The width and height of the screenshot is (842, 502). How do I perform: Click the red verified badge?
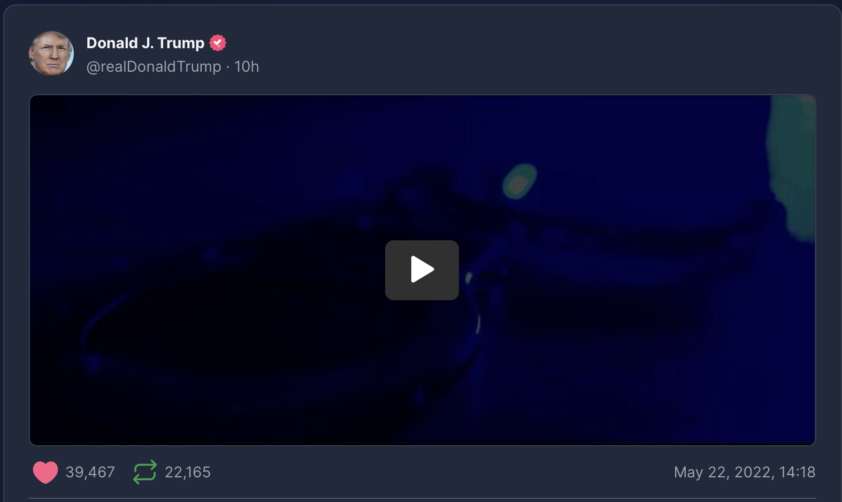tap(218, 43)
